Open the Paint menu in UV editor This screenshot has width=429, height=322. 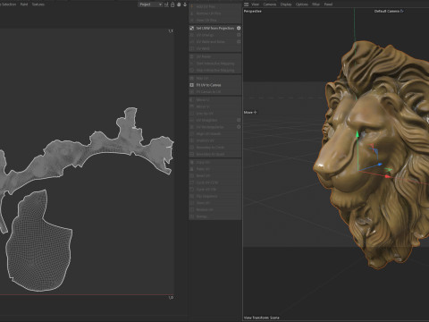(24, 4)
